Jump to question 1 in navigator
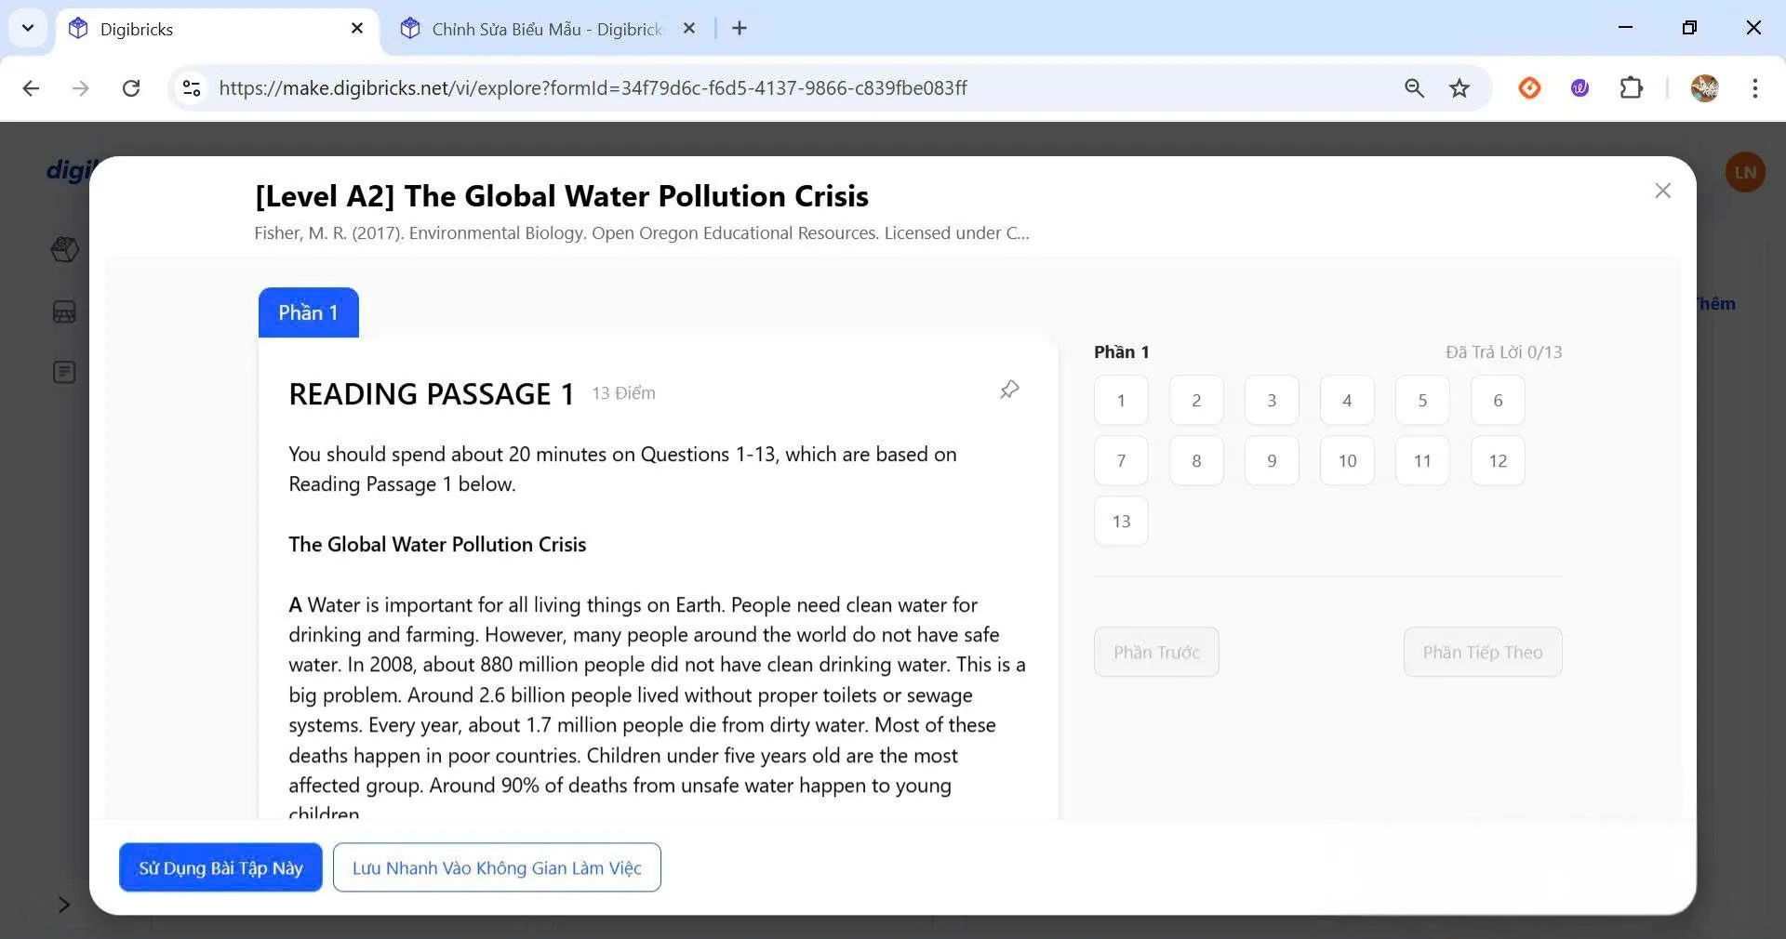 [1121, 401]
